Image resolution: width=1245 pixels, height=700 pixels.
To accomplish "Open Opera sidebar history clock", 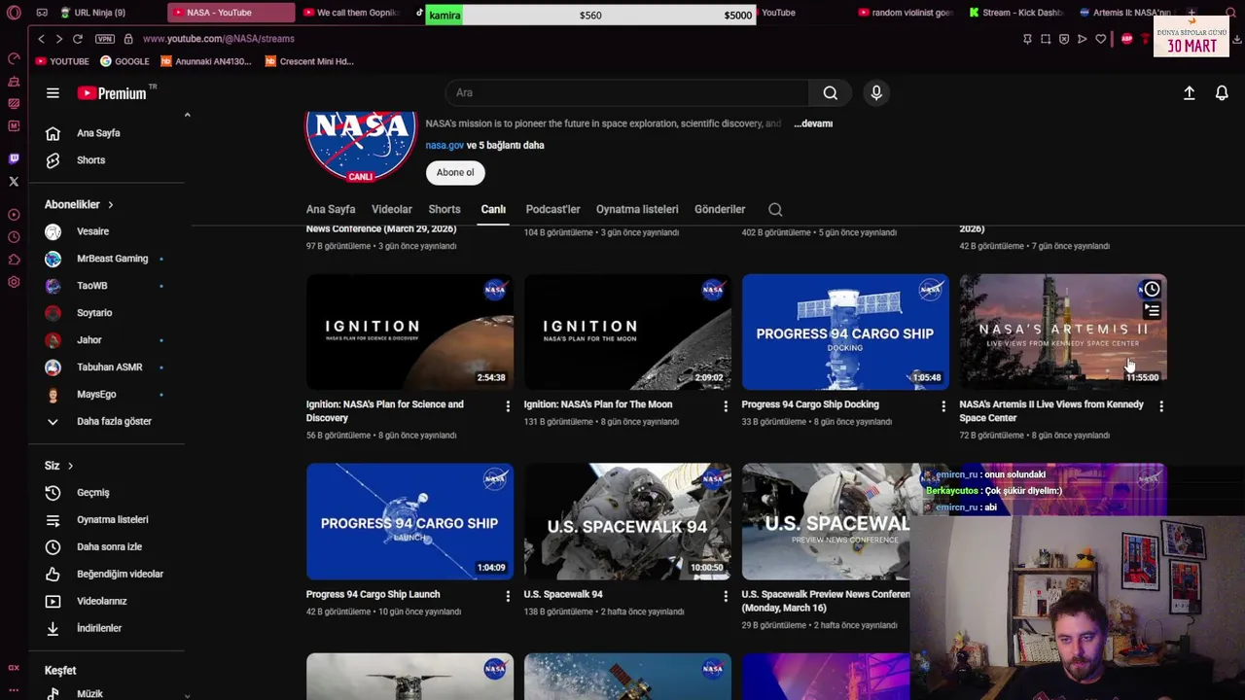I will coord(14,237).
